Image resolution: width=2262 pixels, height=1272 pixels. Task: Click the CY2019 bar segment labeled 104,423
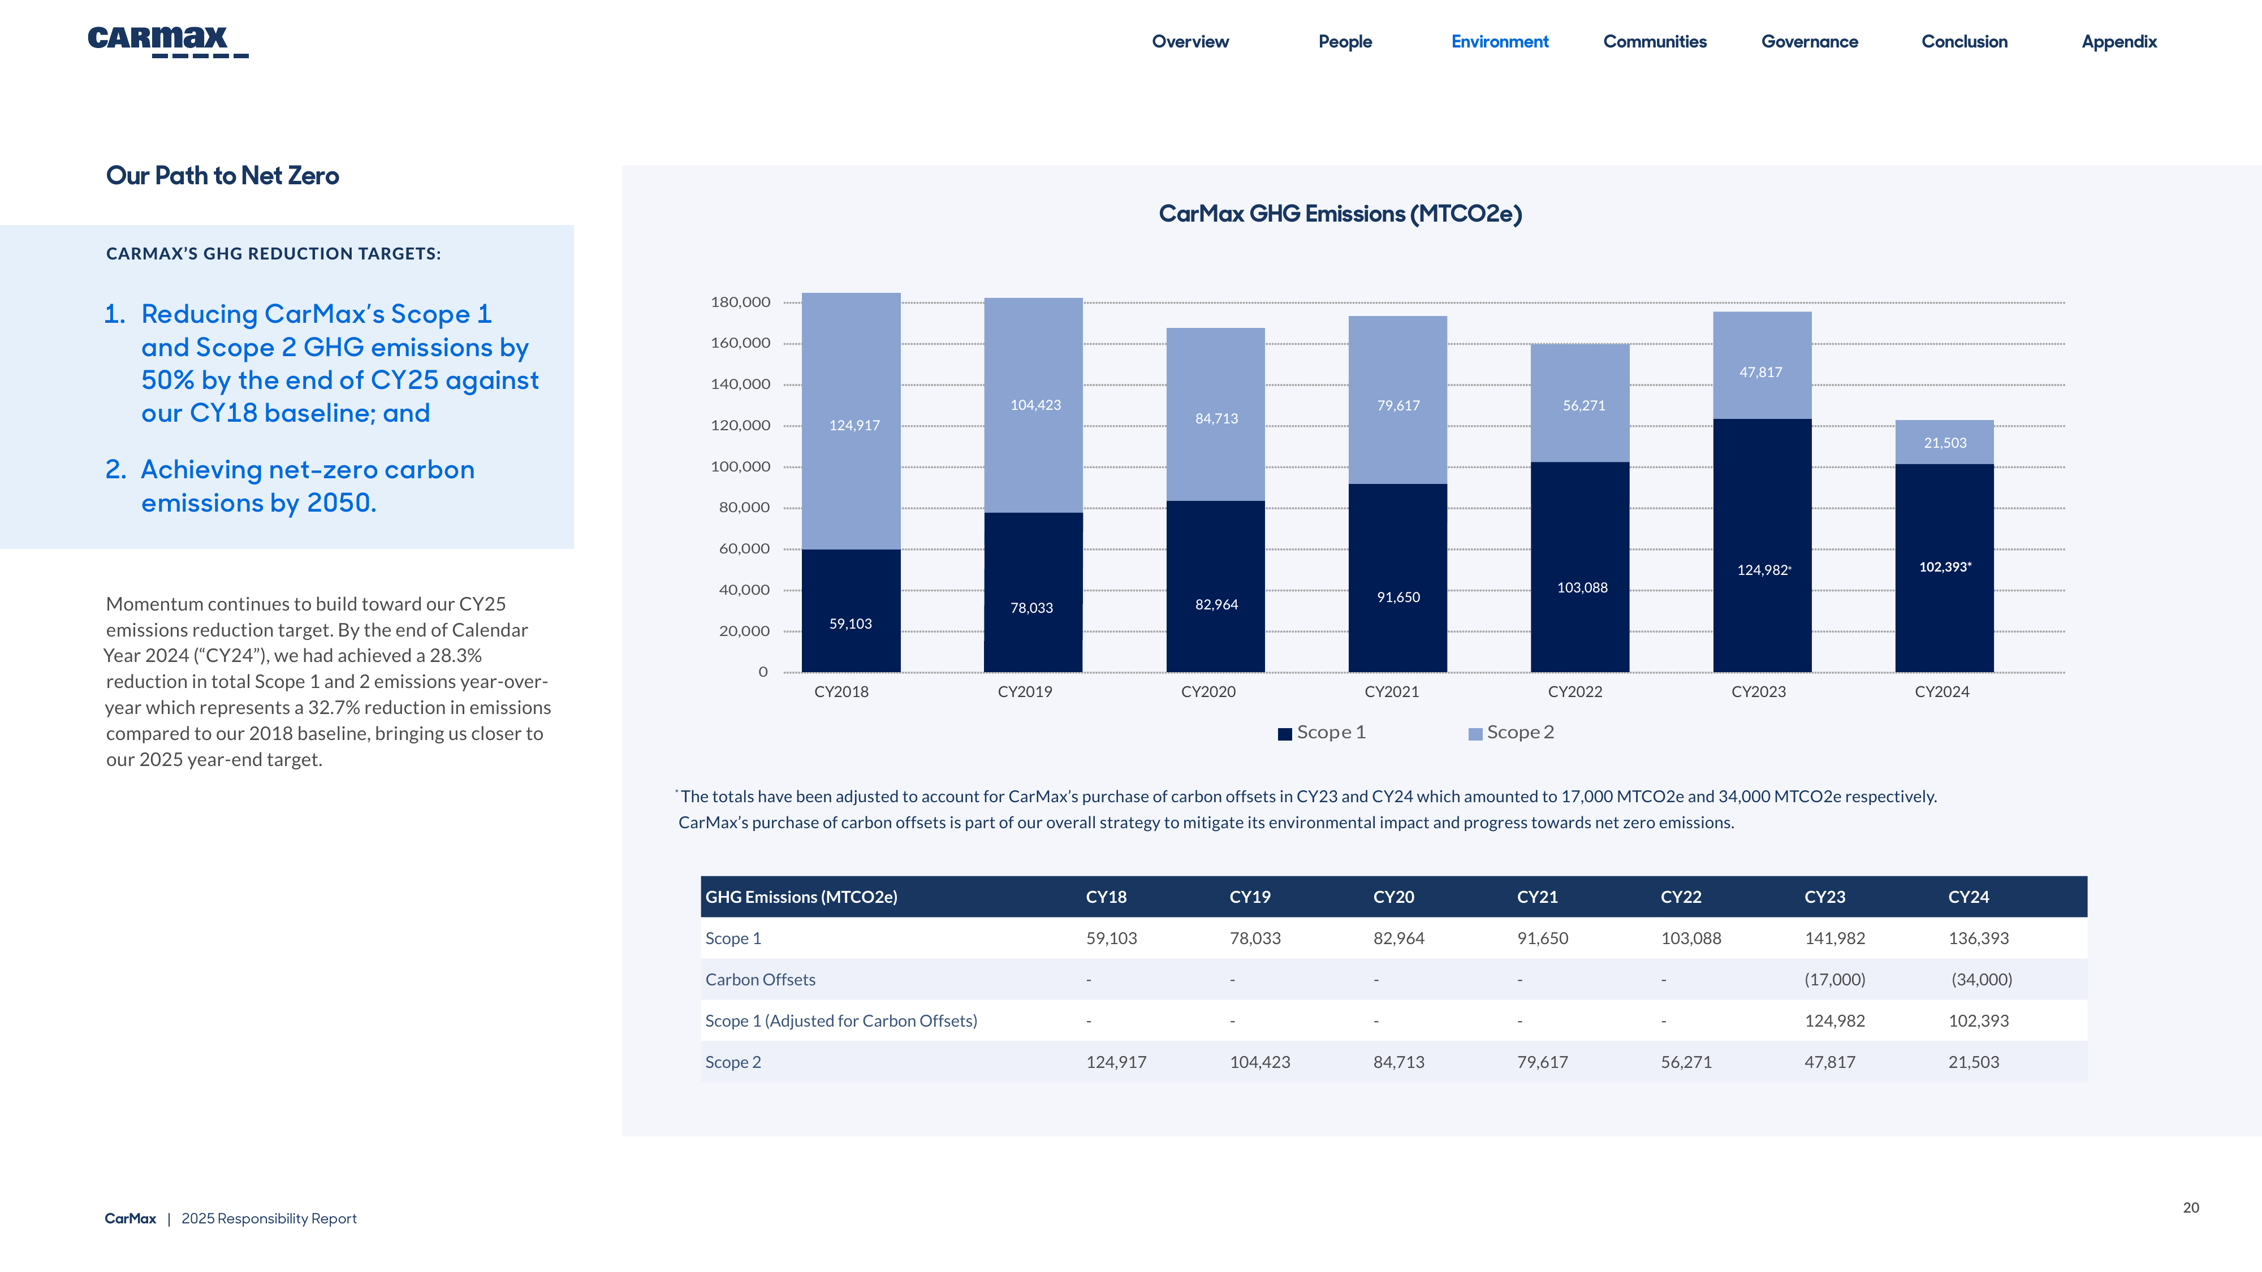[1033, 405]
